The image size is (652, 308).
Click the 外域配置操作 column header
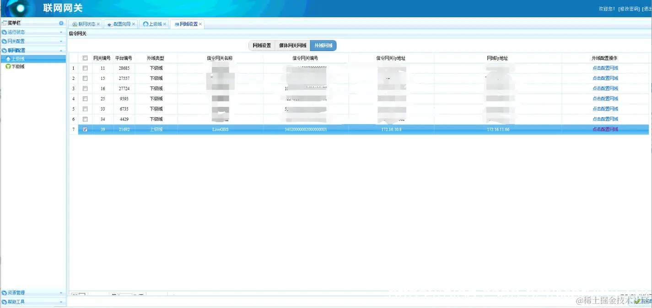point(605,58)
